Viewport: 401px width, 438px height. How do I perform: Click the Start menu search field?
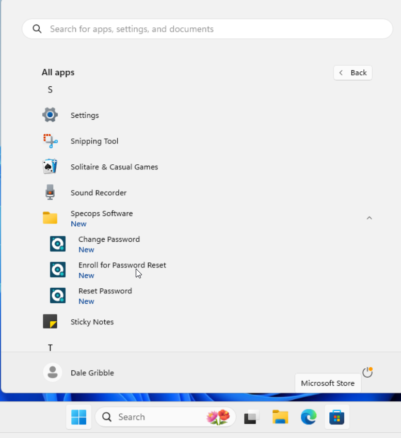coord(207,29)
